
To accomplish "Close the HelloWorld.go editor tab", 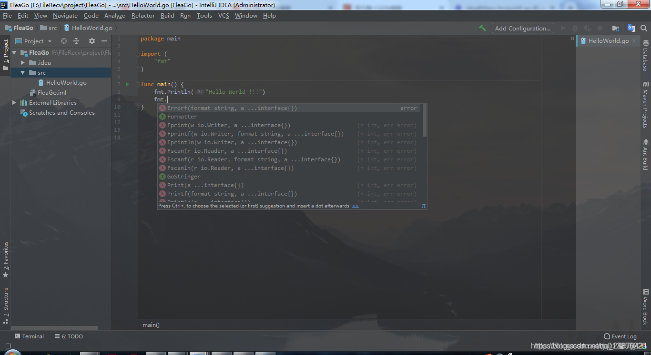I will (634, 41).
